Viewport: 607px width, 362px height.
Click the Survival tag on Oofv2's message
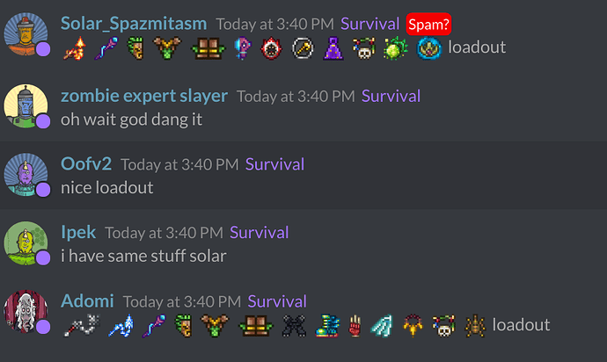coord(274,164)
